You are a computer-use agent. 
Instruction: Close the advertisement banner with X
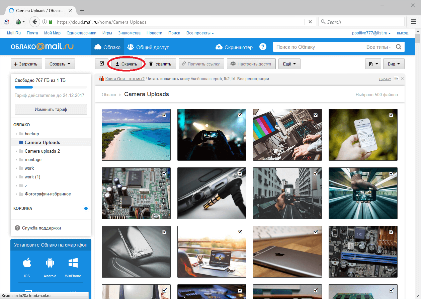(x=402, y=79)
